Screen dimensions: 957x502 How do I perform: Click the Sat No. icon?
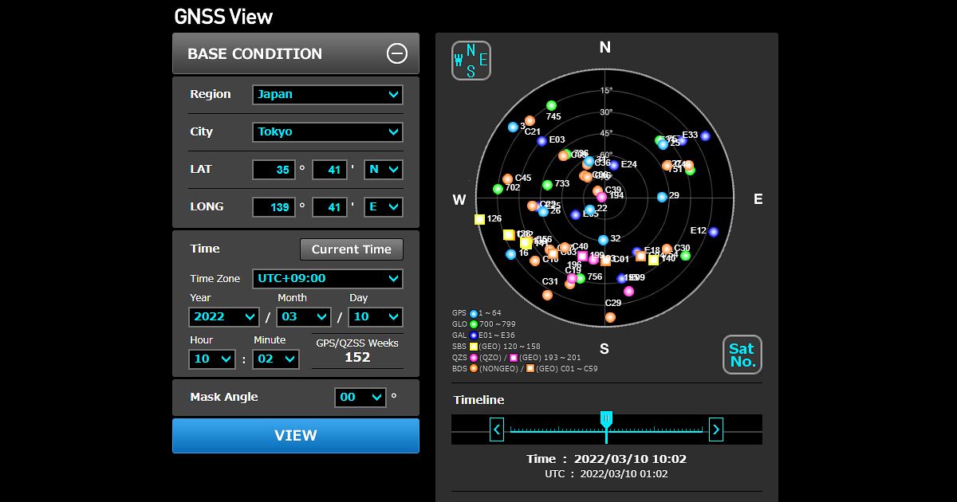pos(742,355)
